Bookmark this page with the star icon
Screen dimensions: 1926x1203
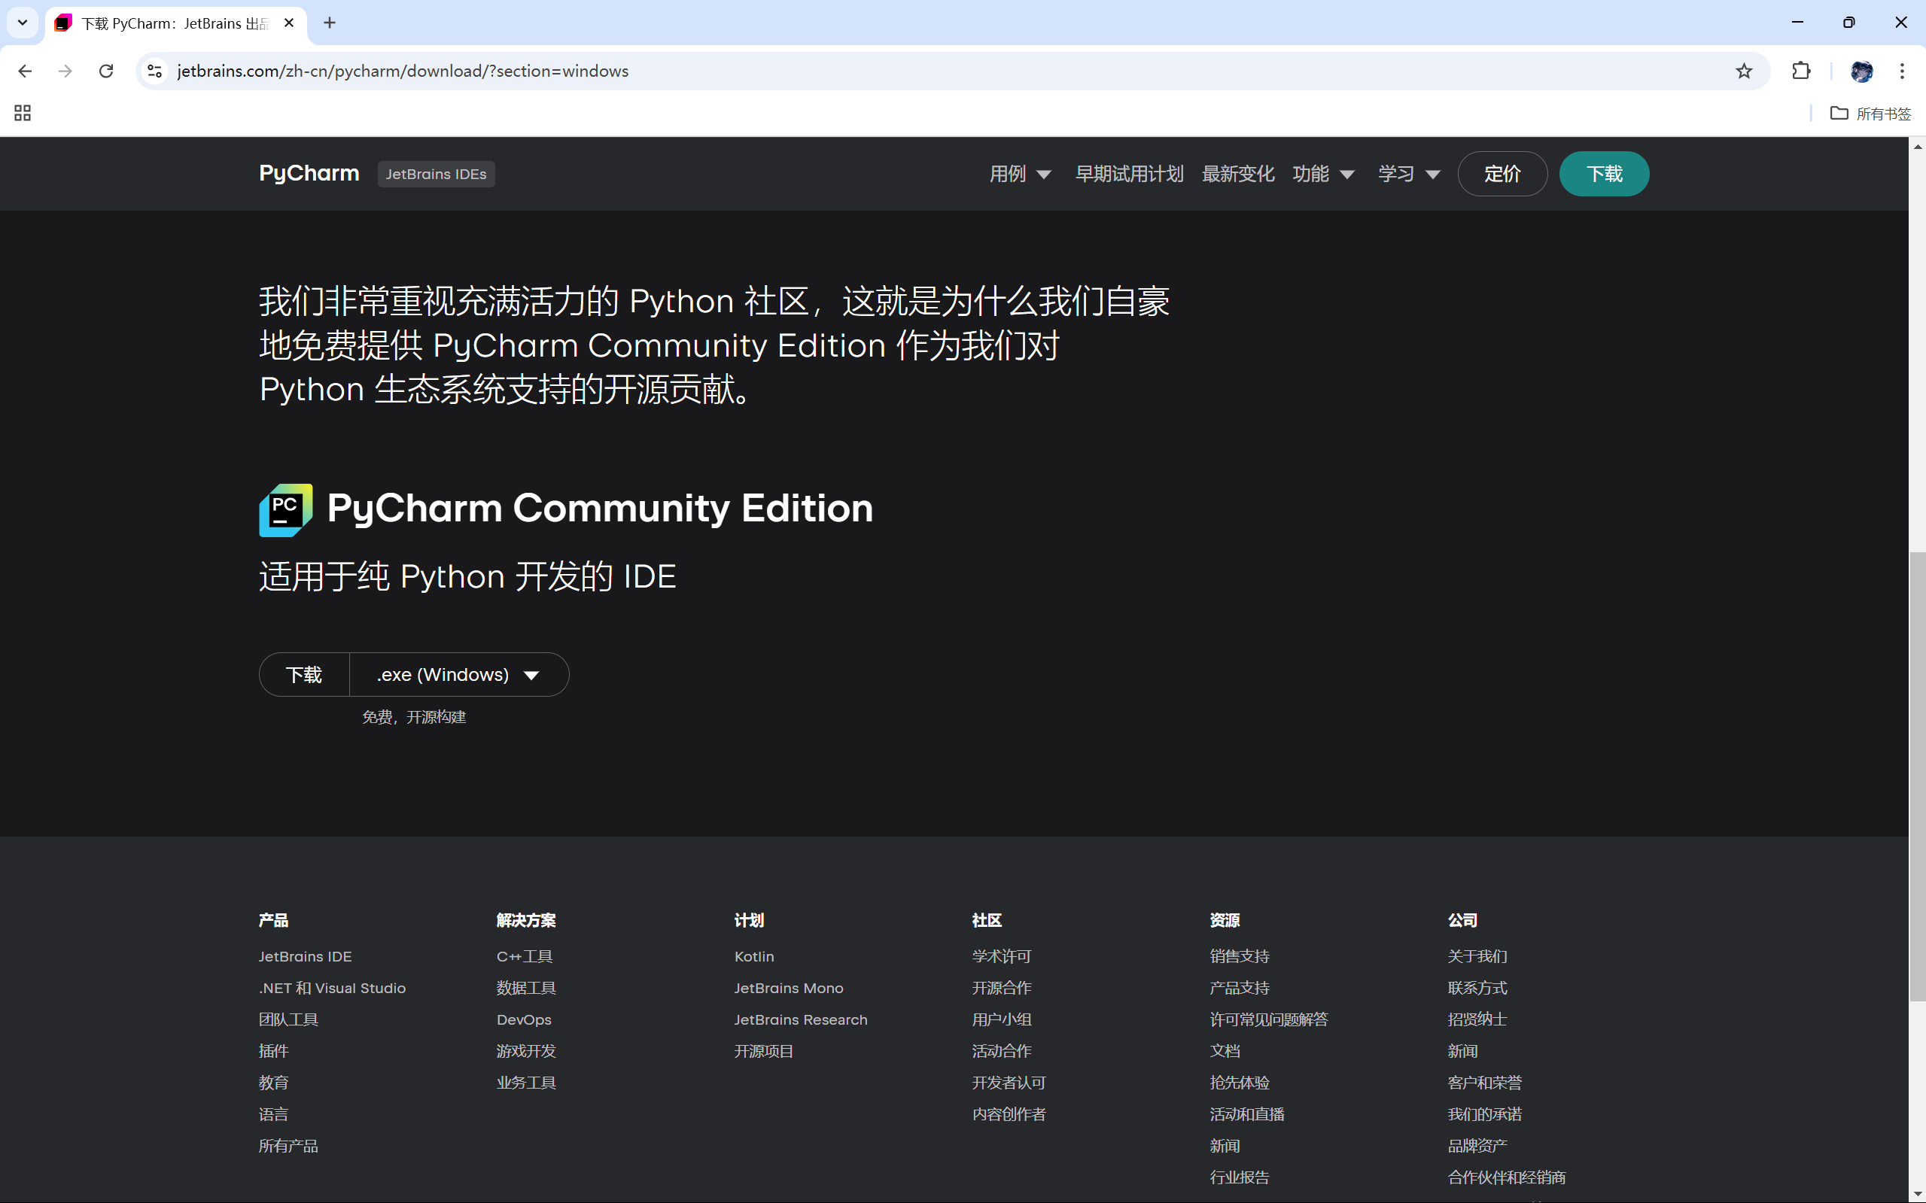pyautogui.click(x=1744, y=71)
